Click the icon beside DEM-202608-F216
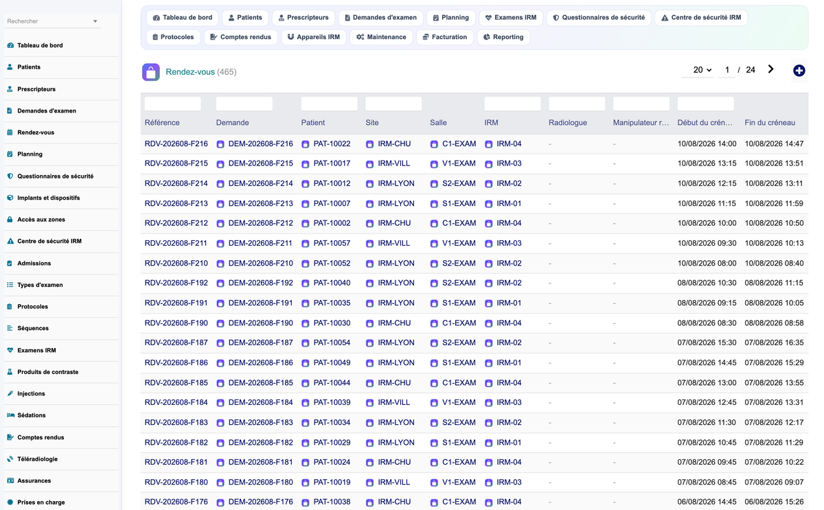 (x=220, y=145)
